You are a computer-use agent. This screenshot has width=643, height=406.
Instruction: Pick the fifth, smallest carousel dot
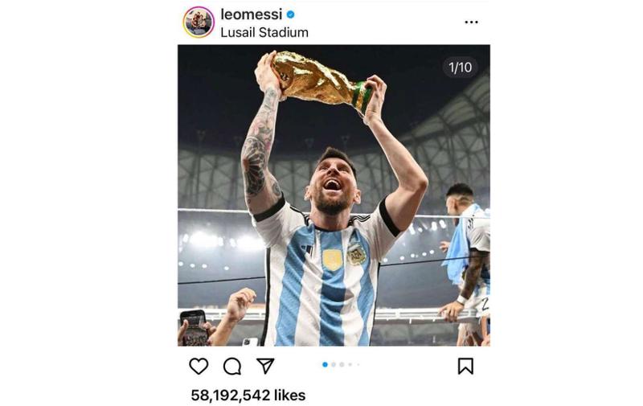pos(358,364)
